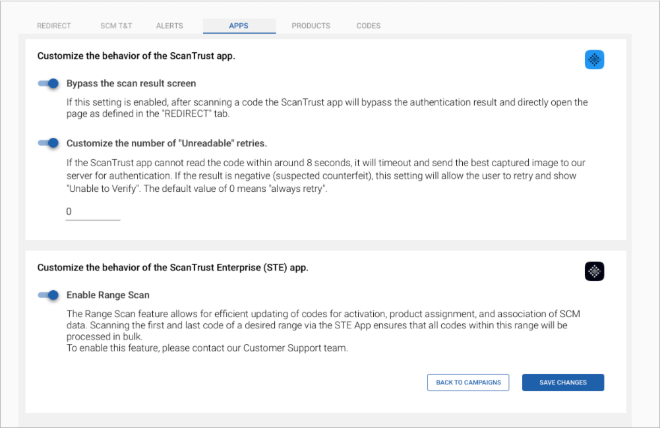The height and width of the screenshot is (428, 660).
Task: Click BACK TO CAMPAIGNS button
Action: (x=468, y=382)
